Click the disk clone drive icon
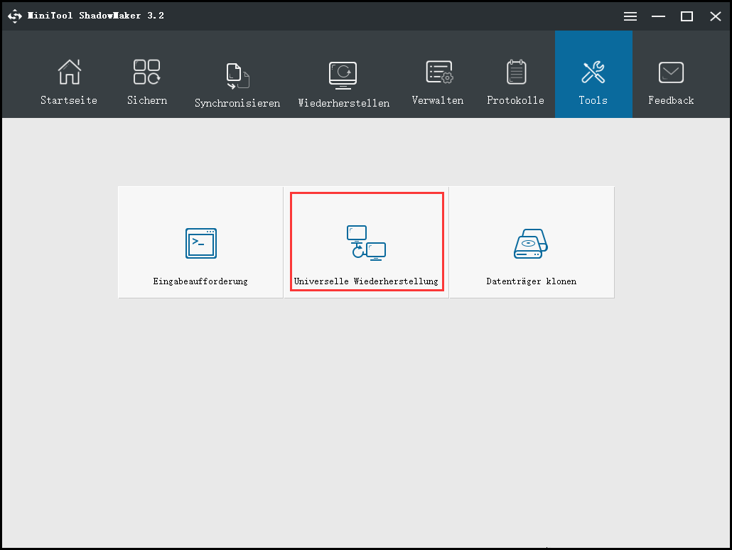The width and height of the screenshot is (732, 550). [531, 244]
